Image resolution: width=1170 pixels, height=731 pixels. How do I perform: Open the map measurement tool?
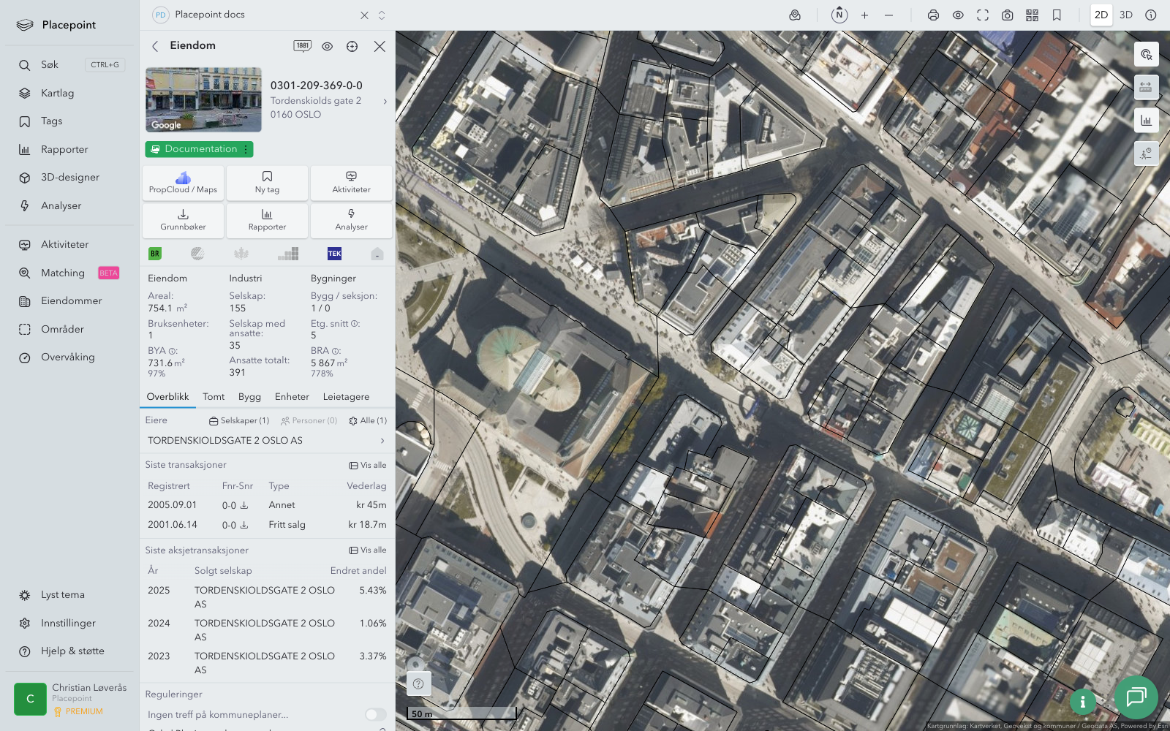click(1146, 87)
